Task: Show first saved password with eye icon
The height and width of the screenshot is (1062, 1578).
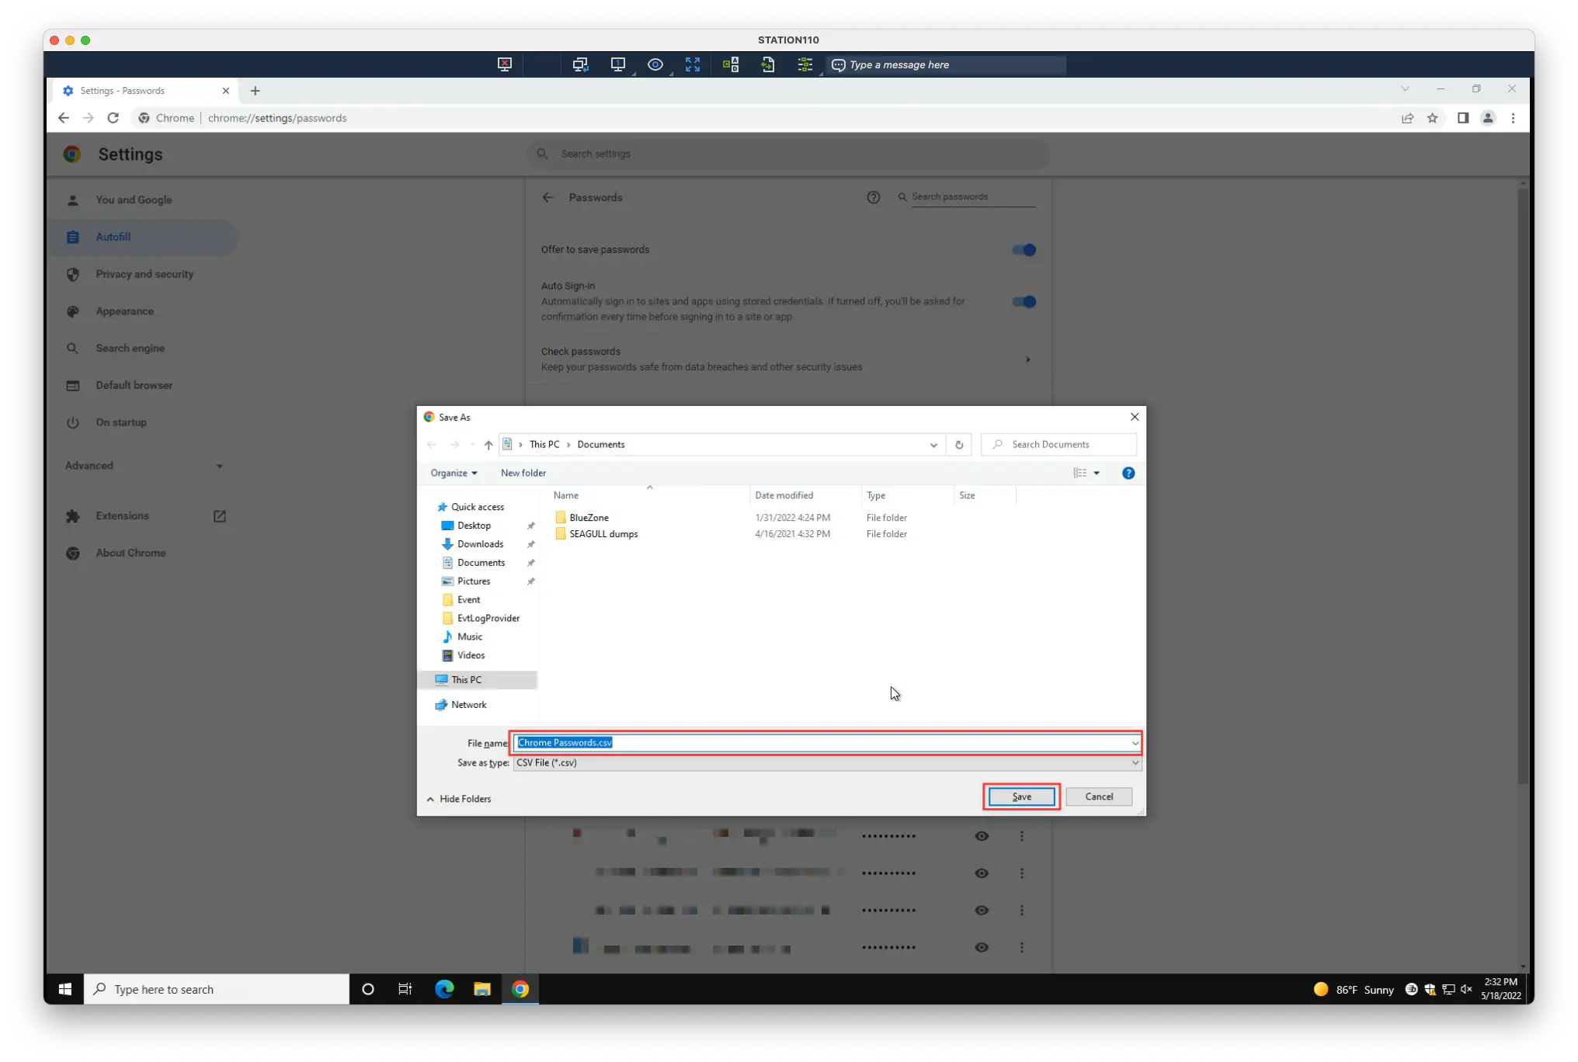Action: point(982,836)
